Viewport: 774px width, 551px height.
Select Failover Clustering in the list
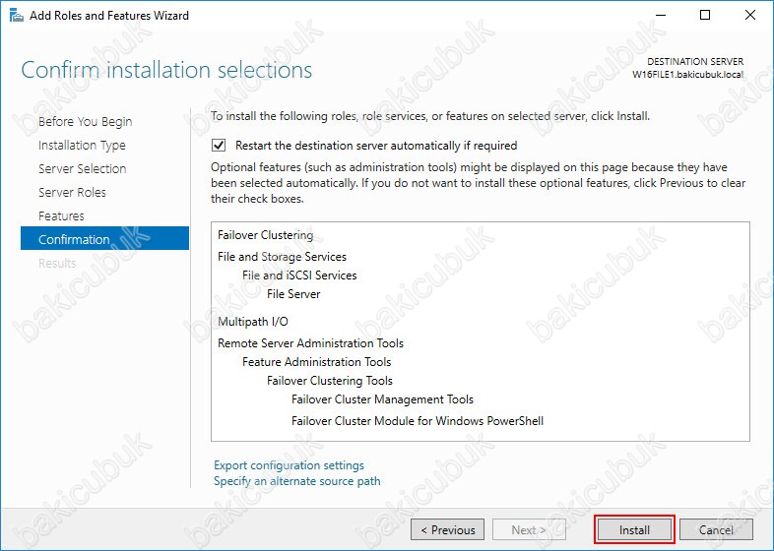[265, 235]
